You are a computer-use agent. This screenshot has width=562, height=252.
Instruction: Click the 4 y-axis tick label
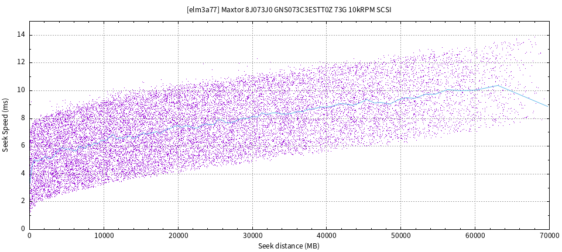click(22, 173)
